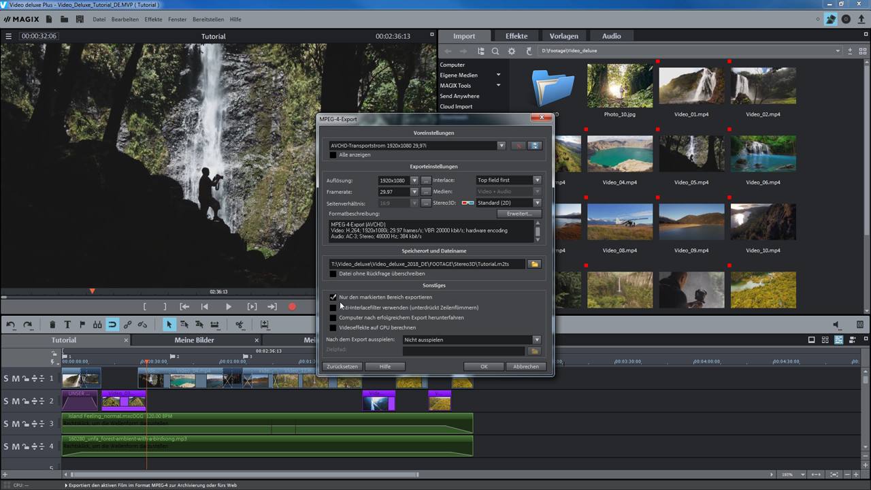Click the save preset floppy disk icon
Screen dimensions: 871x490
tap(534, 146)
